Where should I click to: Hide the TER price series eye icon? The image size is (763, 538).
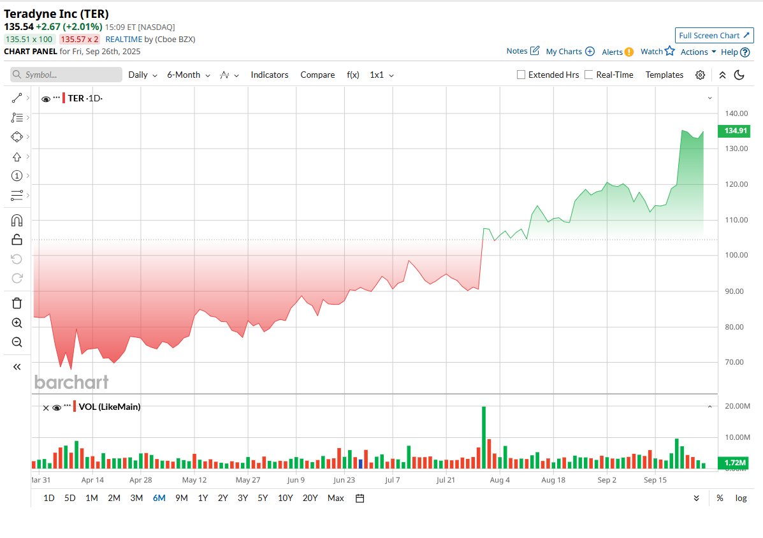click(x=46, y=99)
